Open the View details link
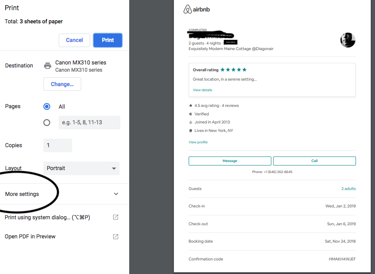This screenshot has height=274, width=375. (x=202, y=90)
